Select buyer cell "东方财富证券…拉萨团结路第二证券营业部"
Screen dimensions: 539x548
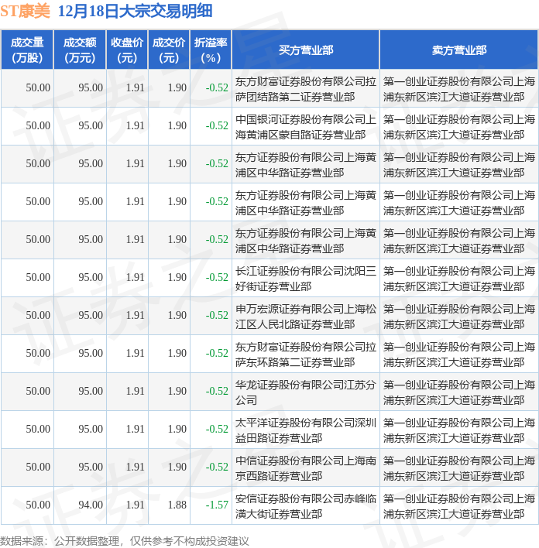point(306,89)
